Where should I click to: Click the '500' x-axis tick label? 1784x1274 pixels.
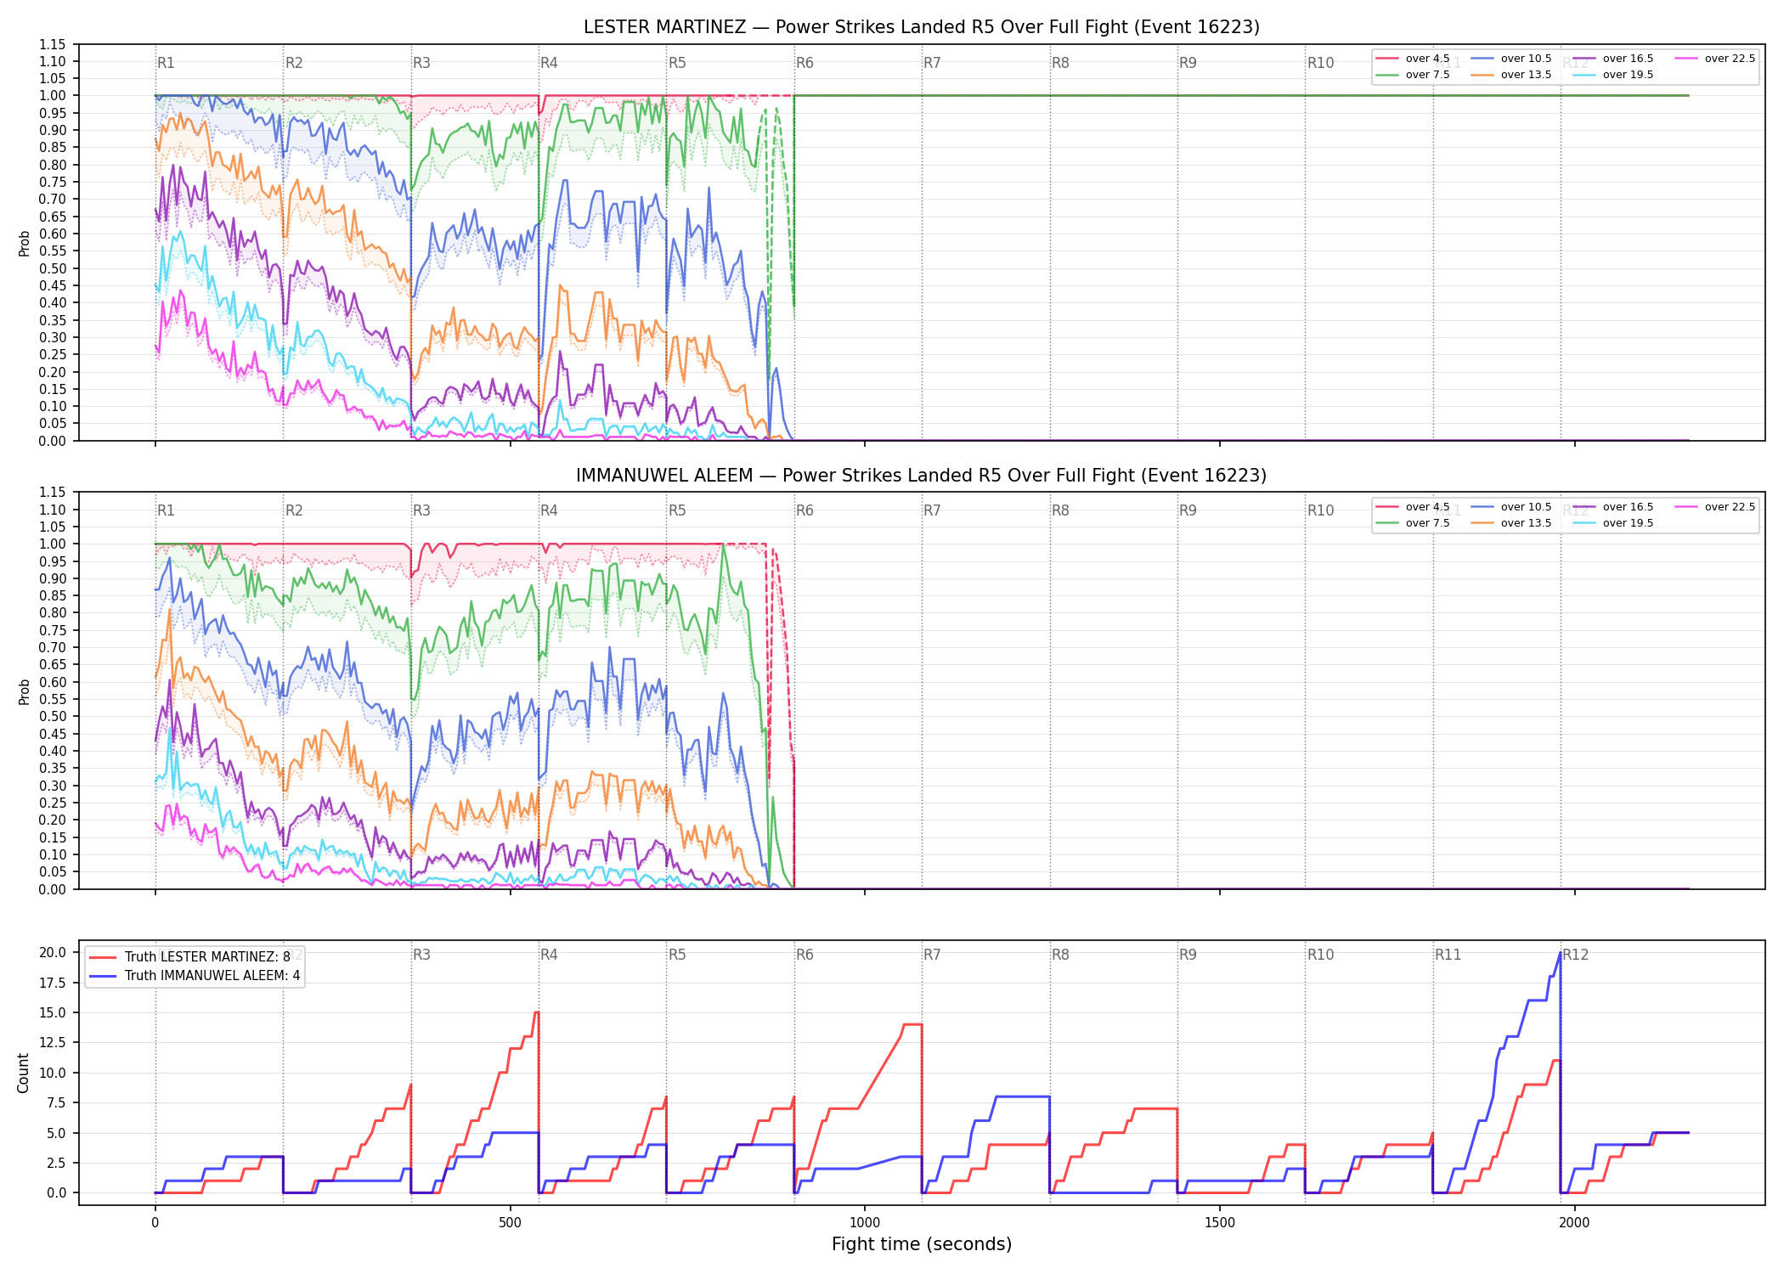(x=510, y=1223)
